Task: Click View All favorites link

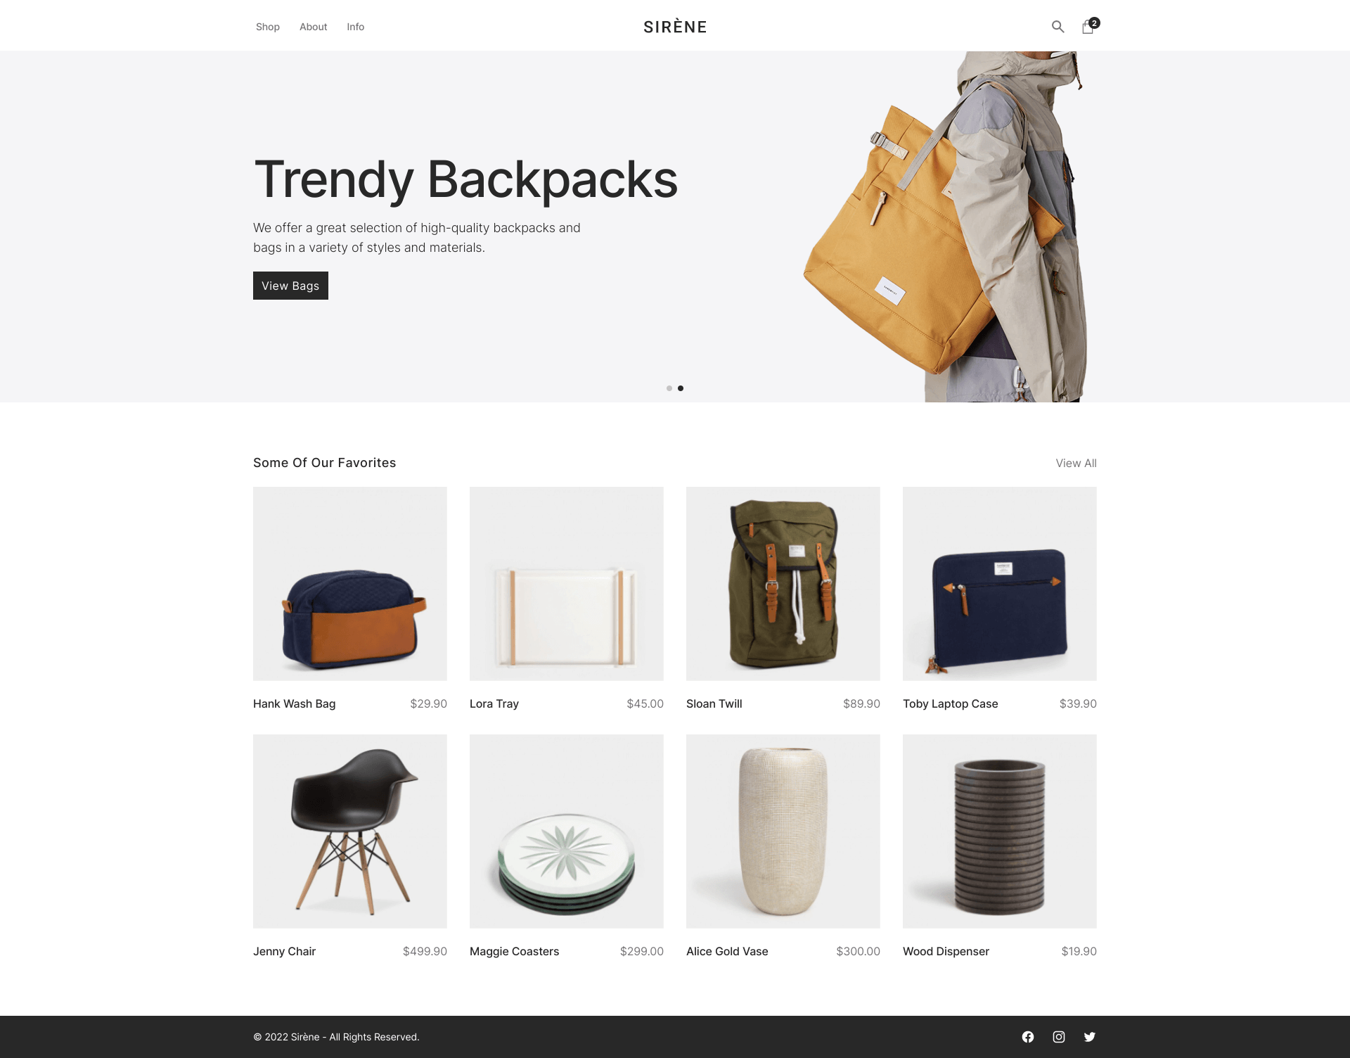Action: pos(1076,461)
